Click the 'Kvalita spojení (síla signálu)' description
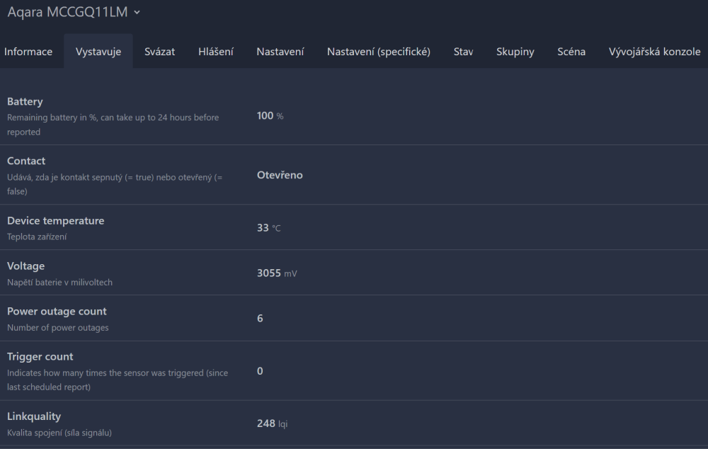The image size is (708, 449). tap(59, 433)
